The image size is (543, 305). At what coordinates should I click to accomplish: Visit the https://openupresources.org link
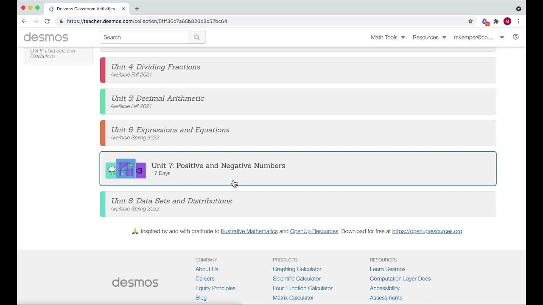[427, 231]
